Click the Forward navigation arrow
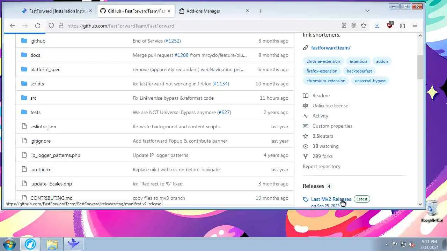Viewport: 447px width, 251px height. [25, 26]
